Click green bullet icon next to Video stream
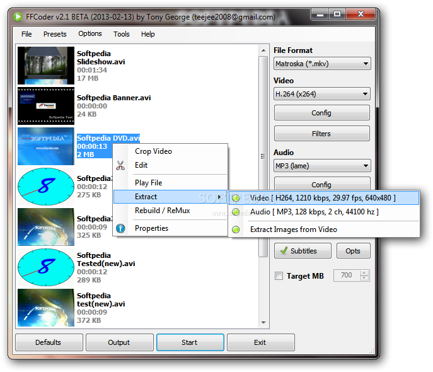Image resolution: width=433 pixels, height=372 pixels. tap(236, 198)
